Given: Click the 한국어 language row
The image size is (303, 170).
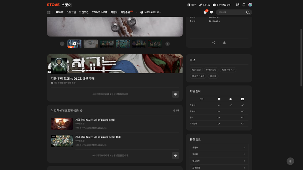Looking at the screenshot, I should (x=219, y=105).
